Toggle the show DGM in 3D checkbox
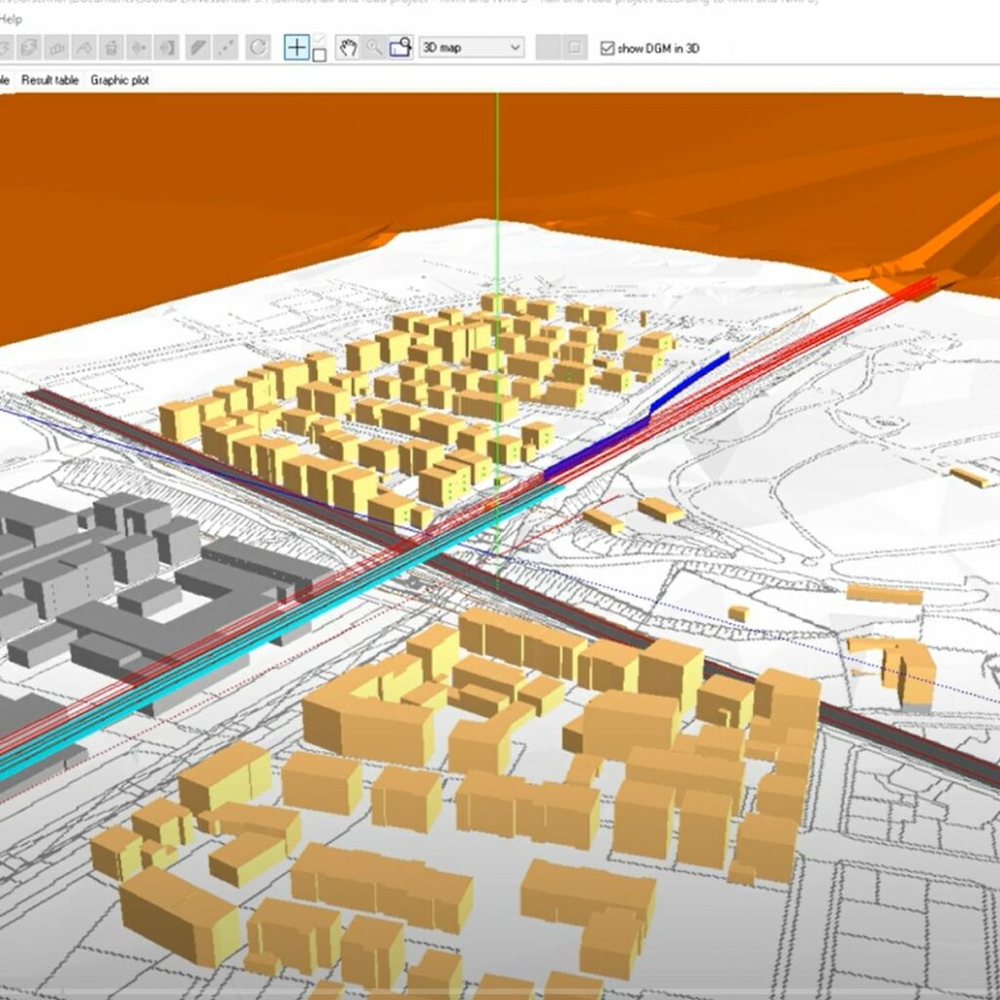This screenshot has height=1000, width=1000. pyautogui.click(x=607, y=49)
